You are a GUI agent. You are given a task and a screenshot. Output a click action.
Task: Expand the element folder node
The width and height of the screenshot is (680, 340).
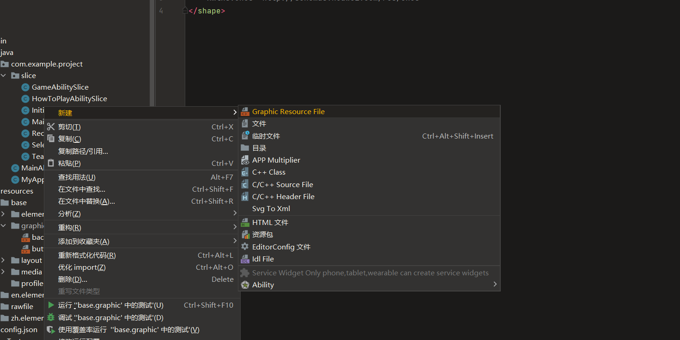click(4, 214)
